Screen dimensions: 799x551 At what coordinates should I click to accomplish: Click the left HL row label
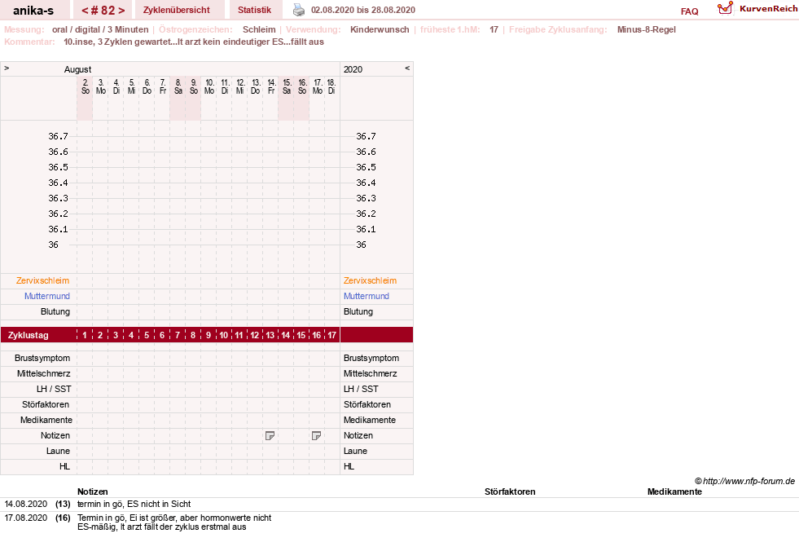point(64,466)
